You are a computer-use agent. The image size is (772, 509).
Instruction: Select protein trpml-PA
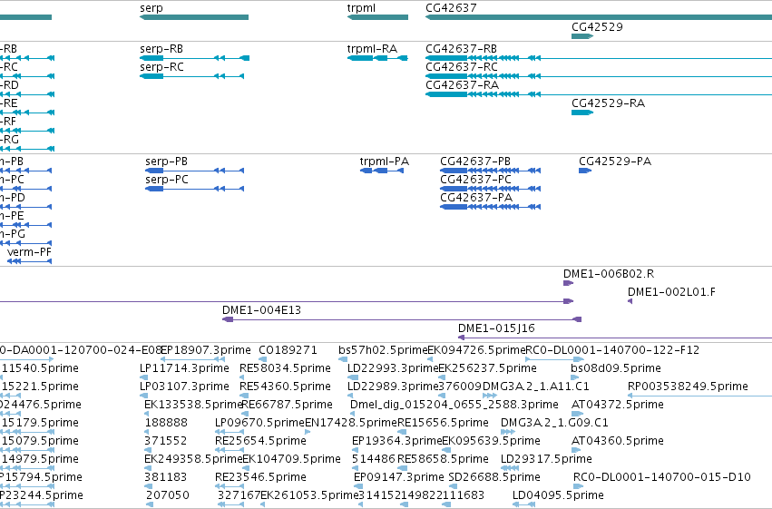[x=382, y=171]
